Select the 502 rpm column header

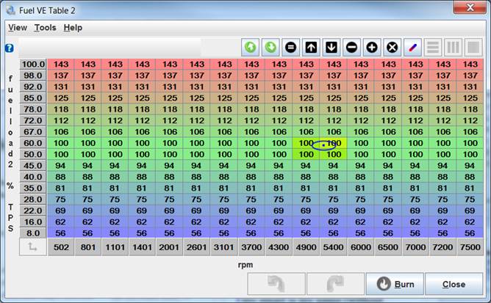[x=62, y=248]
